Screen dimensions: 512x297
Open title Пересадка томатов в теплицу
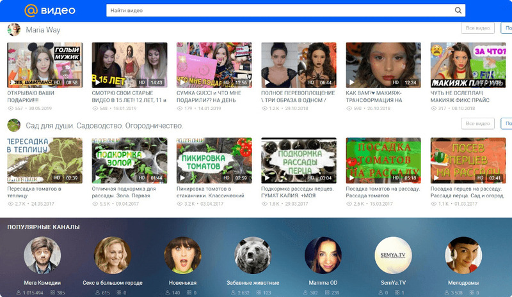tap(35, 192)
